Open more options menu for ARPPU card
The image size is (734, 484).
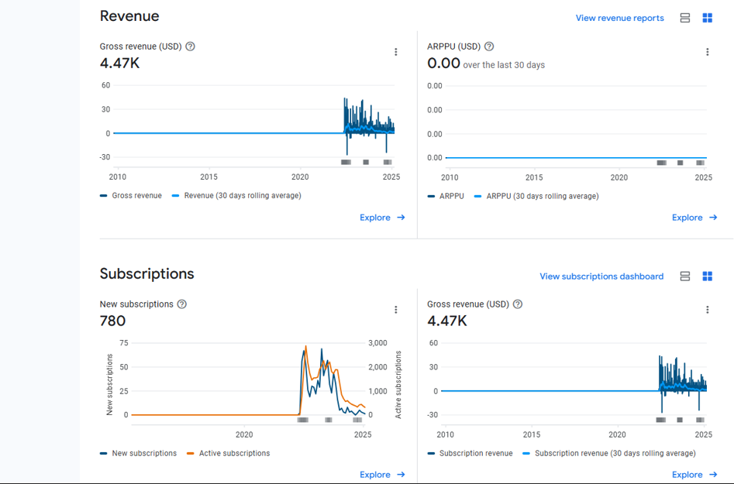click(x=707, y=52)
